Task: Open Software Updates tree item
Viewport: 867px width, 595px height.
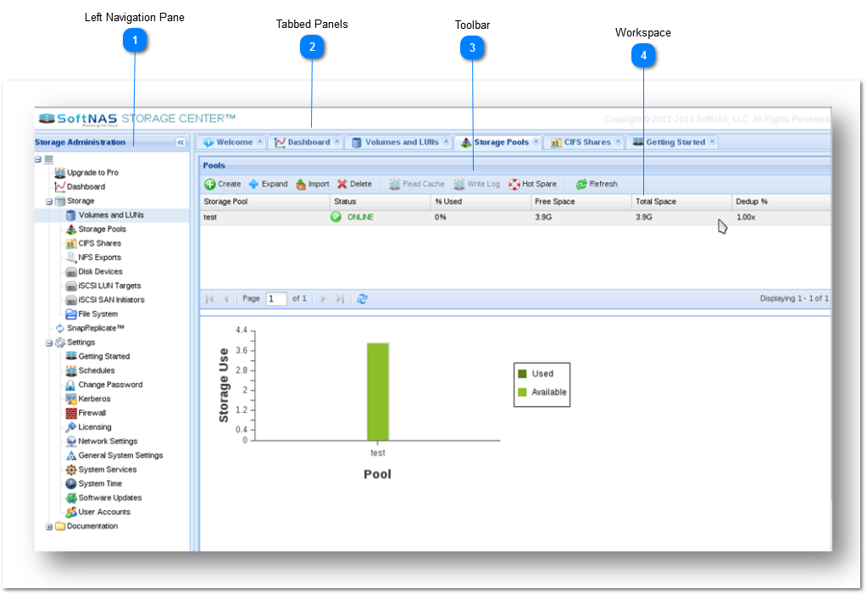Action: (x=104, y=498)
